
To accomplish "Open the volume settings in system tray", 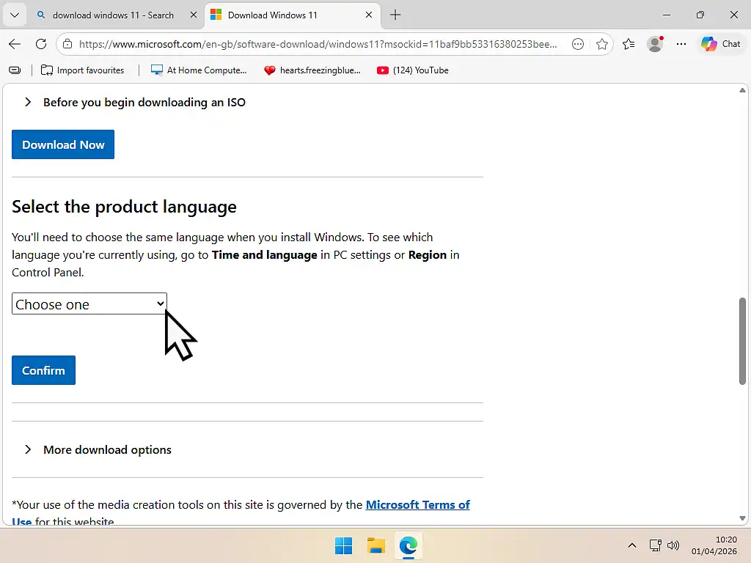I will (673, 545).
